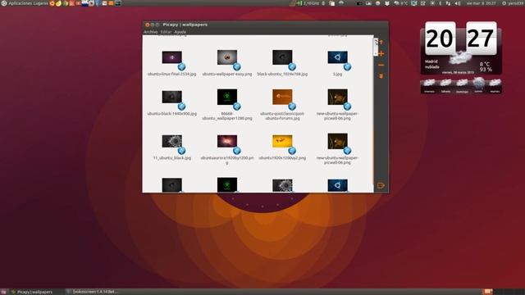Click the 27 minutes flip card on desktop clock
This screenshot has width=525, height=295.
(x=482, y=39)
